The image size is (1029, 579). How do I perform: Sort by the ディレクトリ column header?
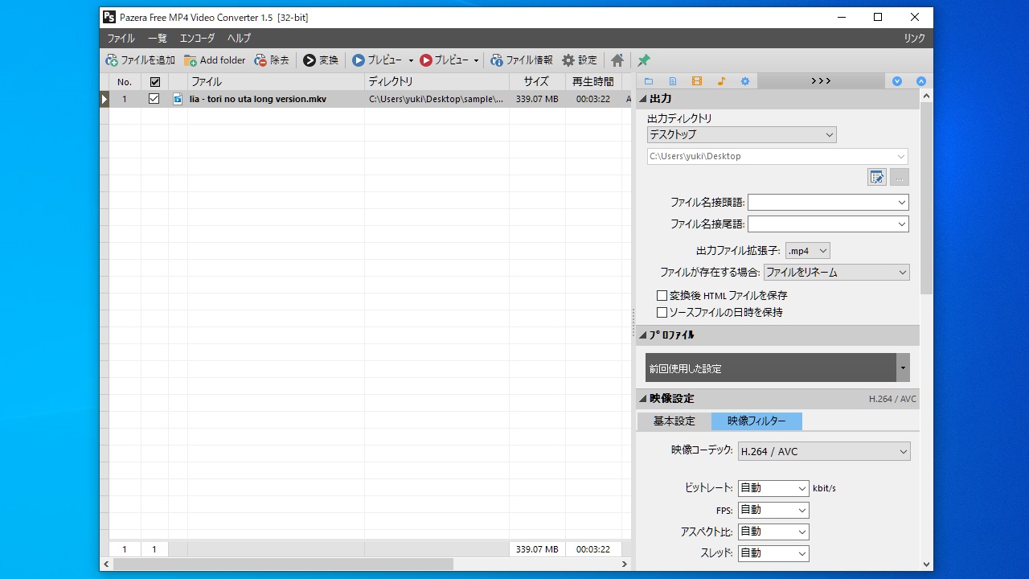(x=437, y=82)
